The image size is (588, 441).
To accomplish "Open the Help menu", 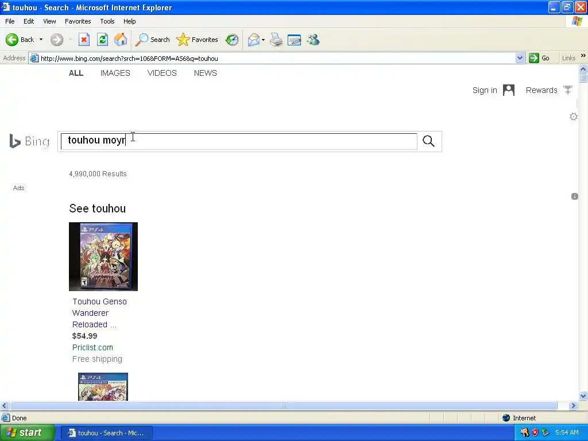I will [129, 21].
